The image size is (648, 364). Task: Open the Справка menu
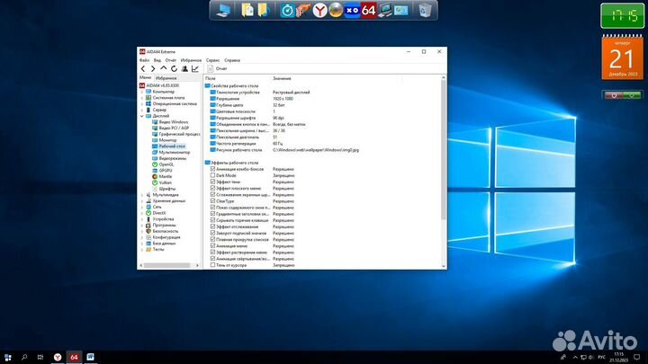click(232, 60)
